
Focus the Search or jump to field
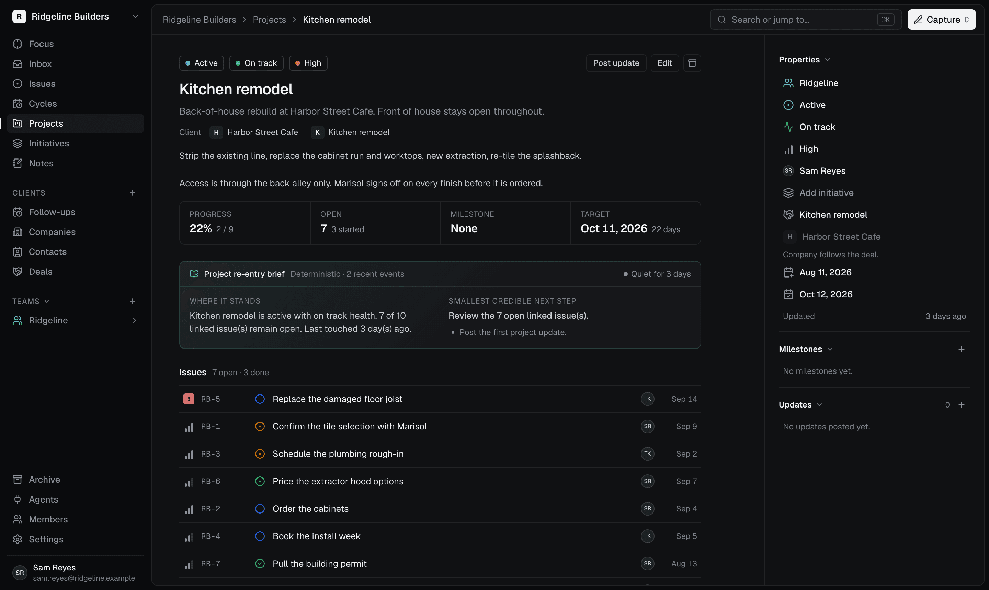806,20
